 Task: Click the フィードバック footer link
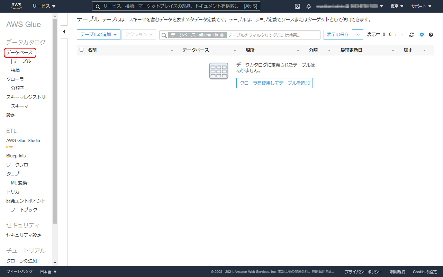(x=19, y=272)
